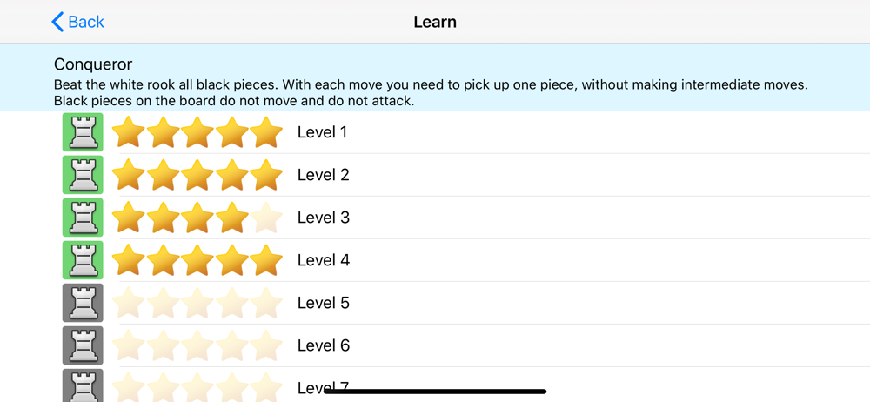870x402 pixels.
Task: Tap the gray rook icon for Level 5
Action: (x=83, y=303)
